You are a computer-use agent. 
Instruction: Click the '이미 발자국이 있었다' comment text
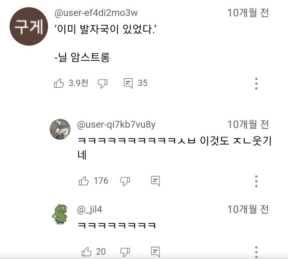click(x=105, y=30)
